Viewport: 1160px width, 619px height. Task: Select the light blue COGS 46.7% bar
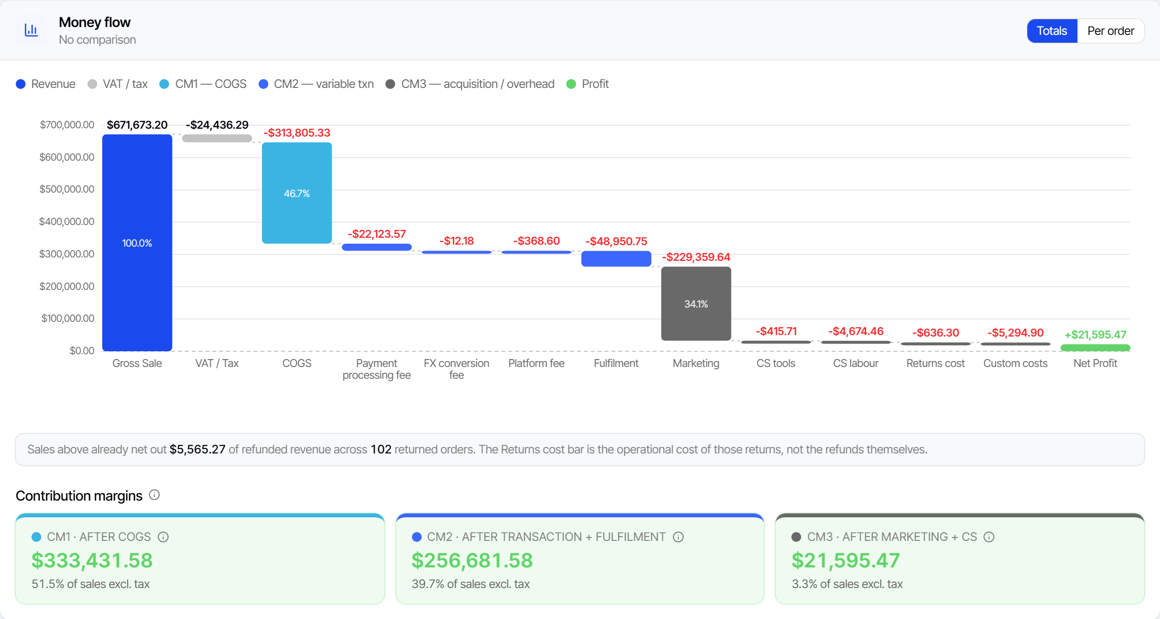point(297,193)
